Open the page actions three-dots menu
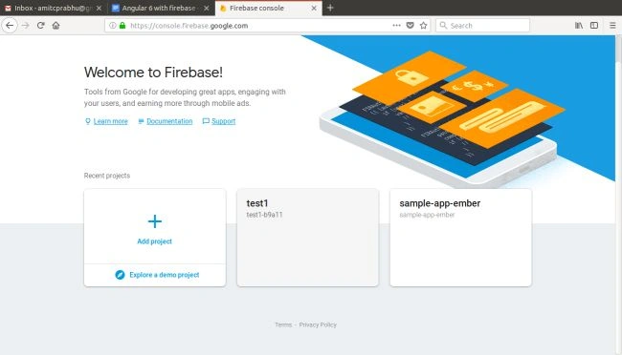 [396, 26]
